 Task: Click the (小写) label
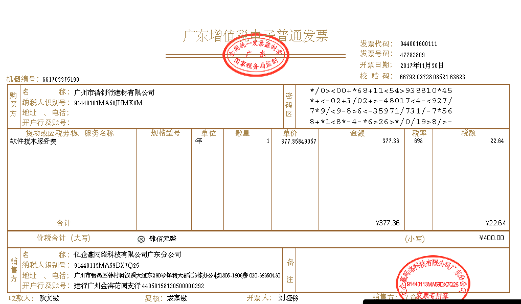click(x=415, y=239)
